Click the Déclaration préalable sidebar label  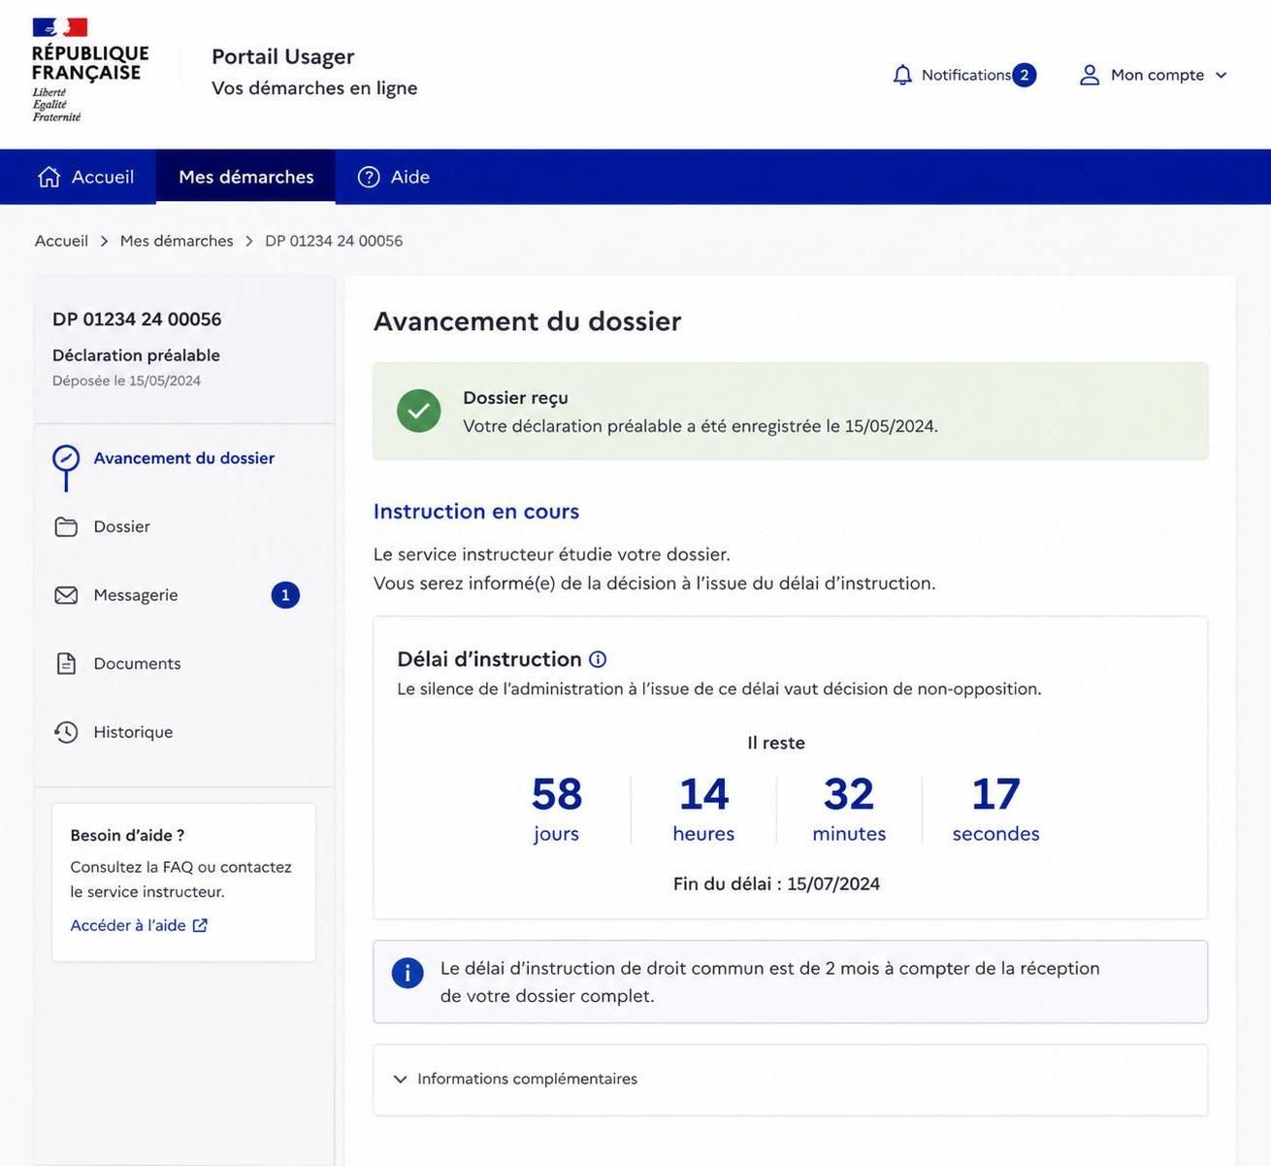136,355
